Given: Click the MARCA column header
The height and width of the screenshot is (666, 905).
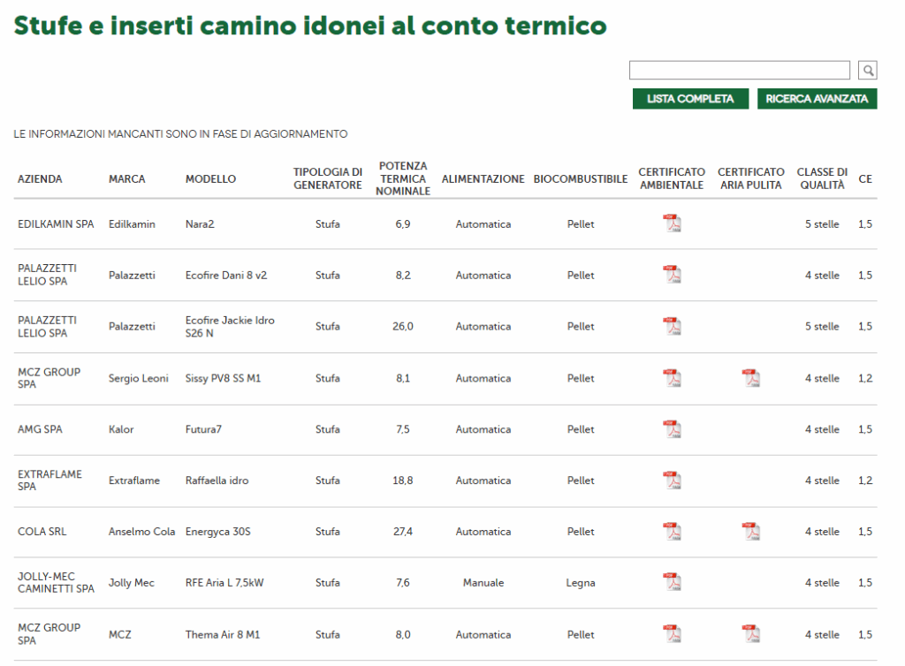Looking at the screenshot, I should [127, 178].
